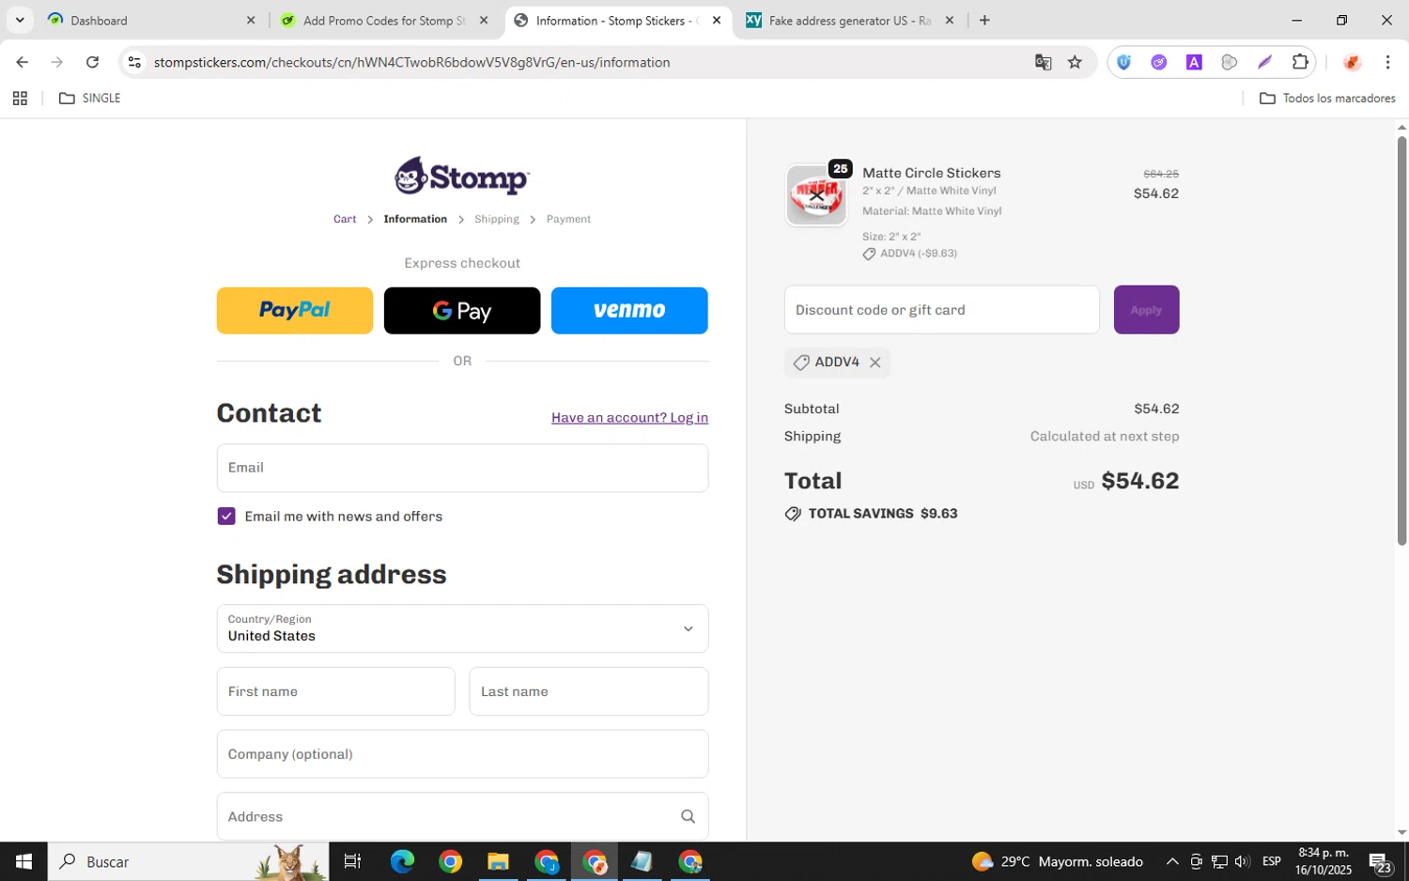Click the address search magnifier icon
The image size is (1409, 881).
click(x=688, y=816)
